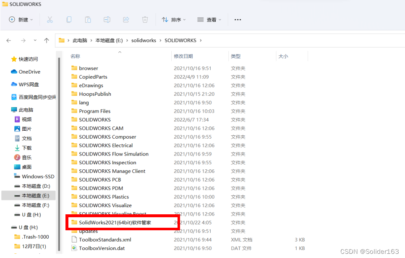Go up one folder level arrow

(47, 40)
